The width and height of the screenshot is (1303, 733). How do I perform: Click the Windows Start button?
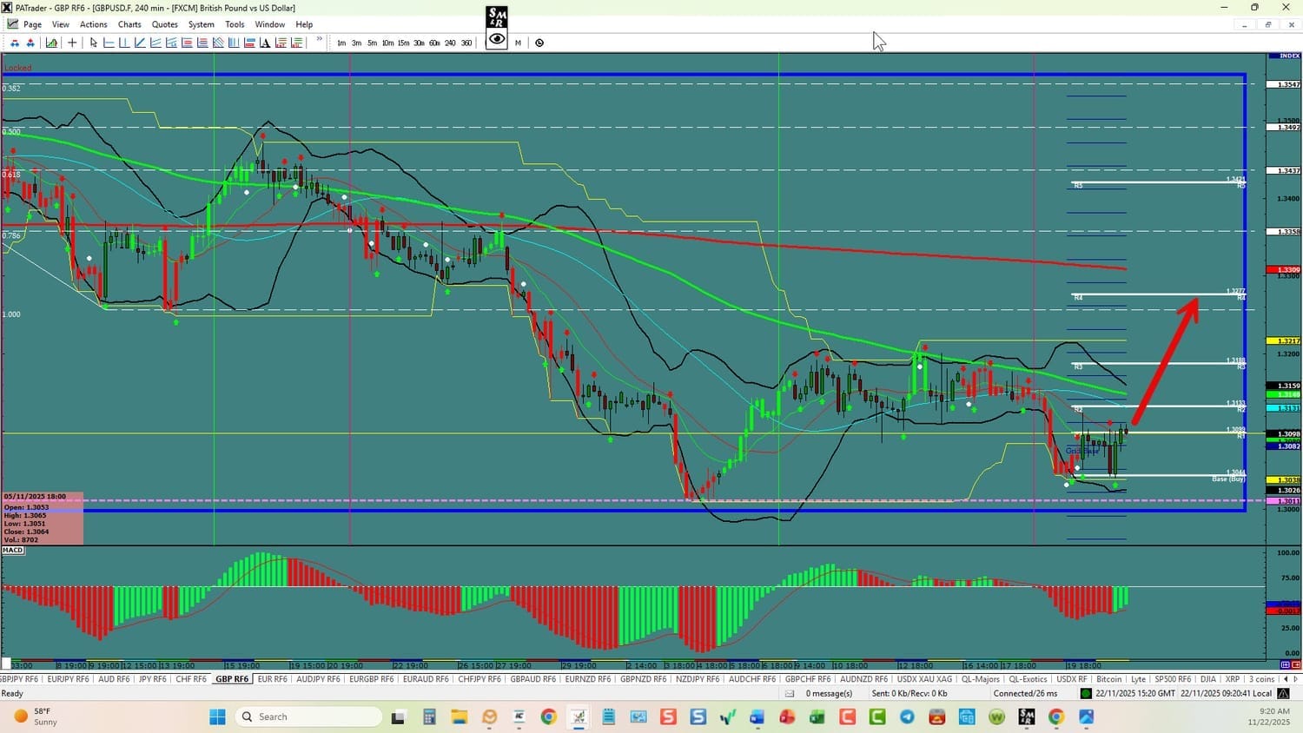[217, 716]
